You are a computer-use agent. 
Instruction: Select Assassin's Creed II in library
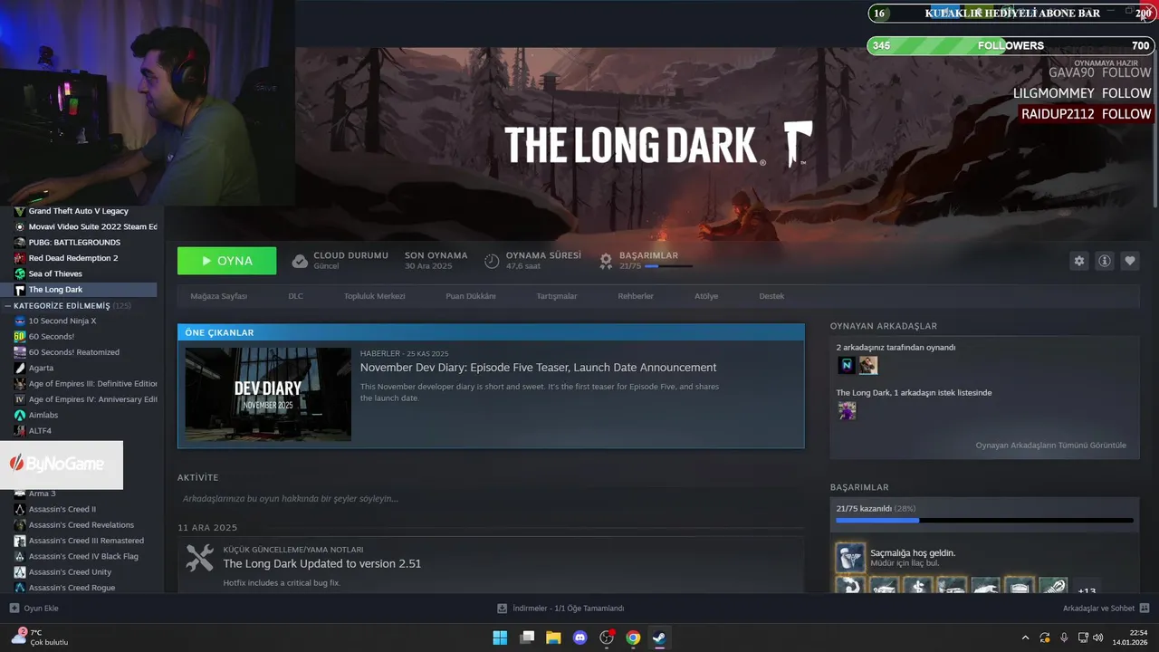pyautogui.click(x=62, y=509)
